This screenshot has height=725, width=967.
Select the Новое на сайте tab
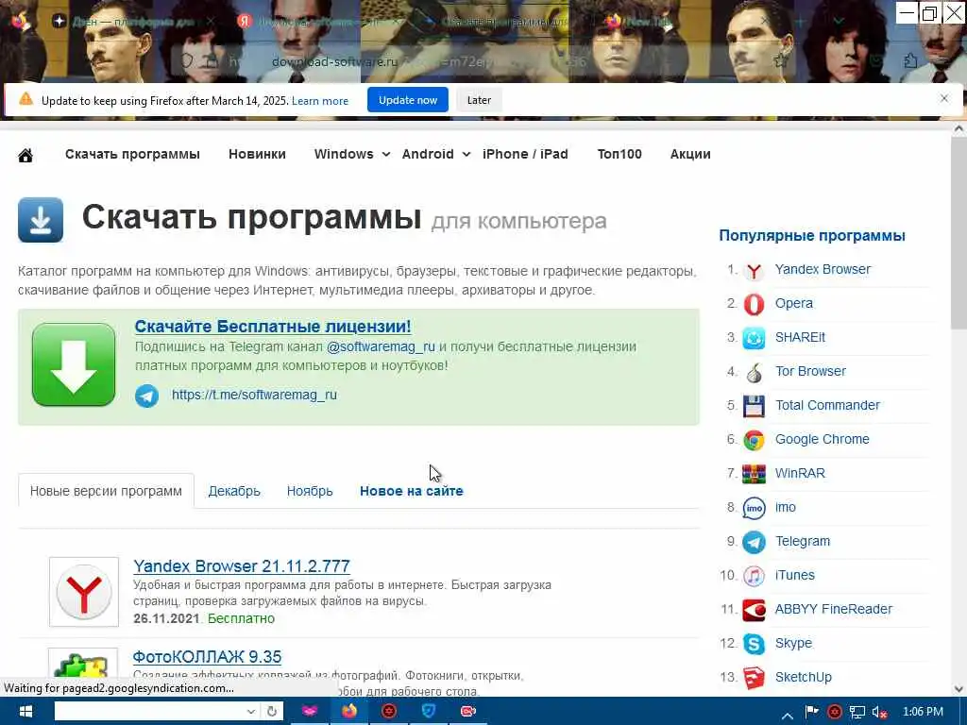(412, 491)
